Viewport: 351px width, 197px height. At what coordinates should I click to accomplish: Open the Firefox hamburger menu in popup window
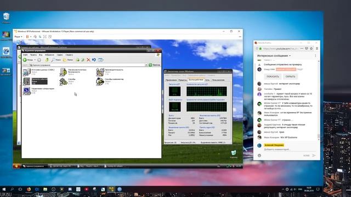(317, 49)
